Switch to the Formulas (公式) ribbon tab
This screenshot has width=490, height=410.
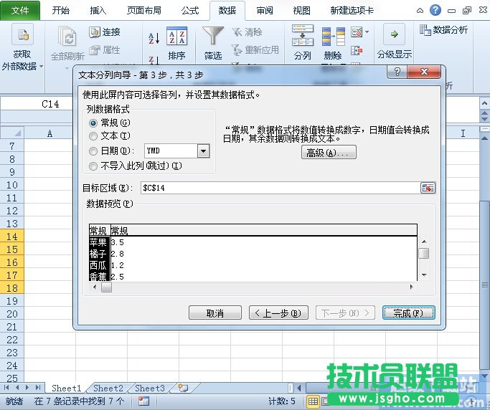coord(189,11)
